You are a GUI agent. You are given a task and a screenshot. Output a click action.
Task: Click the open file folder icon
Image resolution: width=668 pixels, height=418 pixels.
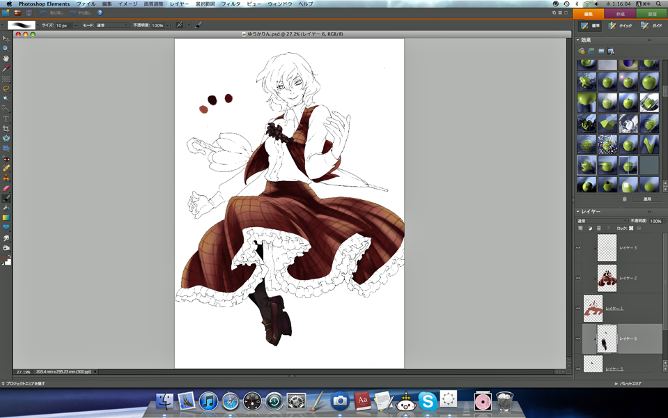(x=18, y=13)
